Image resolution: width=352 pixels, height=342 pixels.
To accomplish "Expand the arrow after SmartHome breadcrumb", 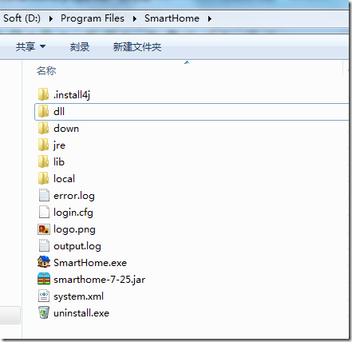I will coord(210,18).
